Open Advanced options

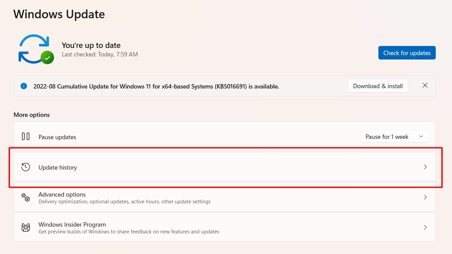[x=225, y=197]
